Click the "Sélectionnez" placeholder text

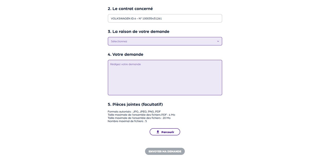119,41
